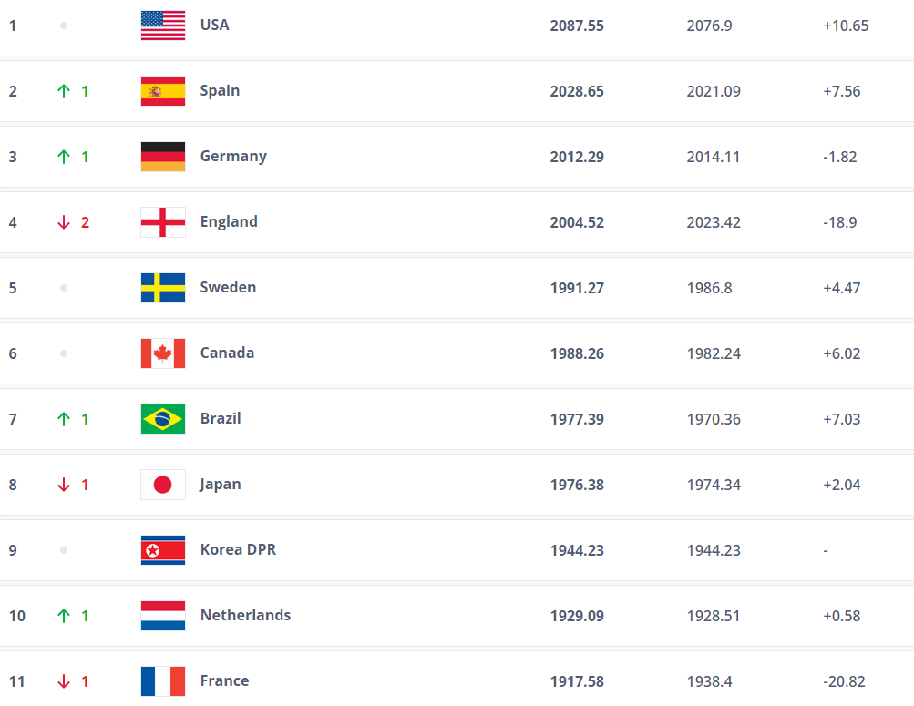Click the Germany flag icon
Viewport: 914px width, 706px height.
click(x=163, y=157)
